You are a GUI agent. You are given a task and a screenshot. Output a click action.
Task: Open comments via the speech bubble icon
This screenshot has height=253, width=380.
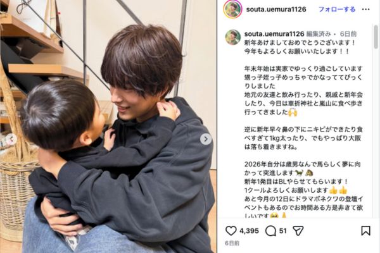click(x=270, y=231)
